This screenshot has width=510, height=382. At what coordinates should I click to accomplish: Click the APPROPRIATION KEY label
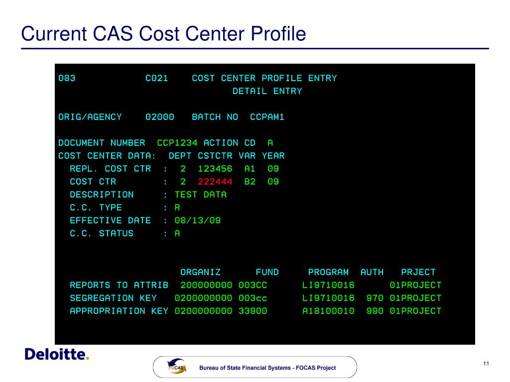pos(119,311)
